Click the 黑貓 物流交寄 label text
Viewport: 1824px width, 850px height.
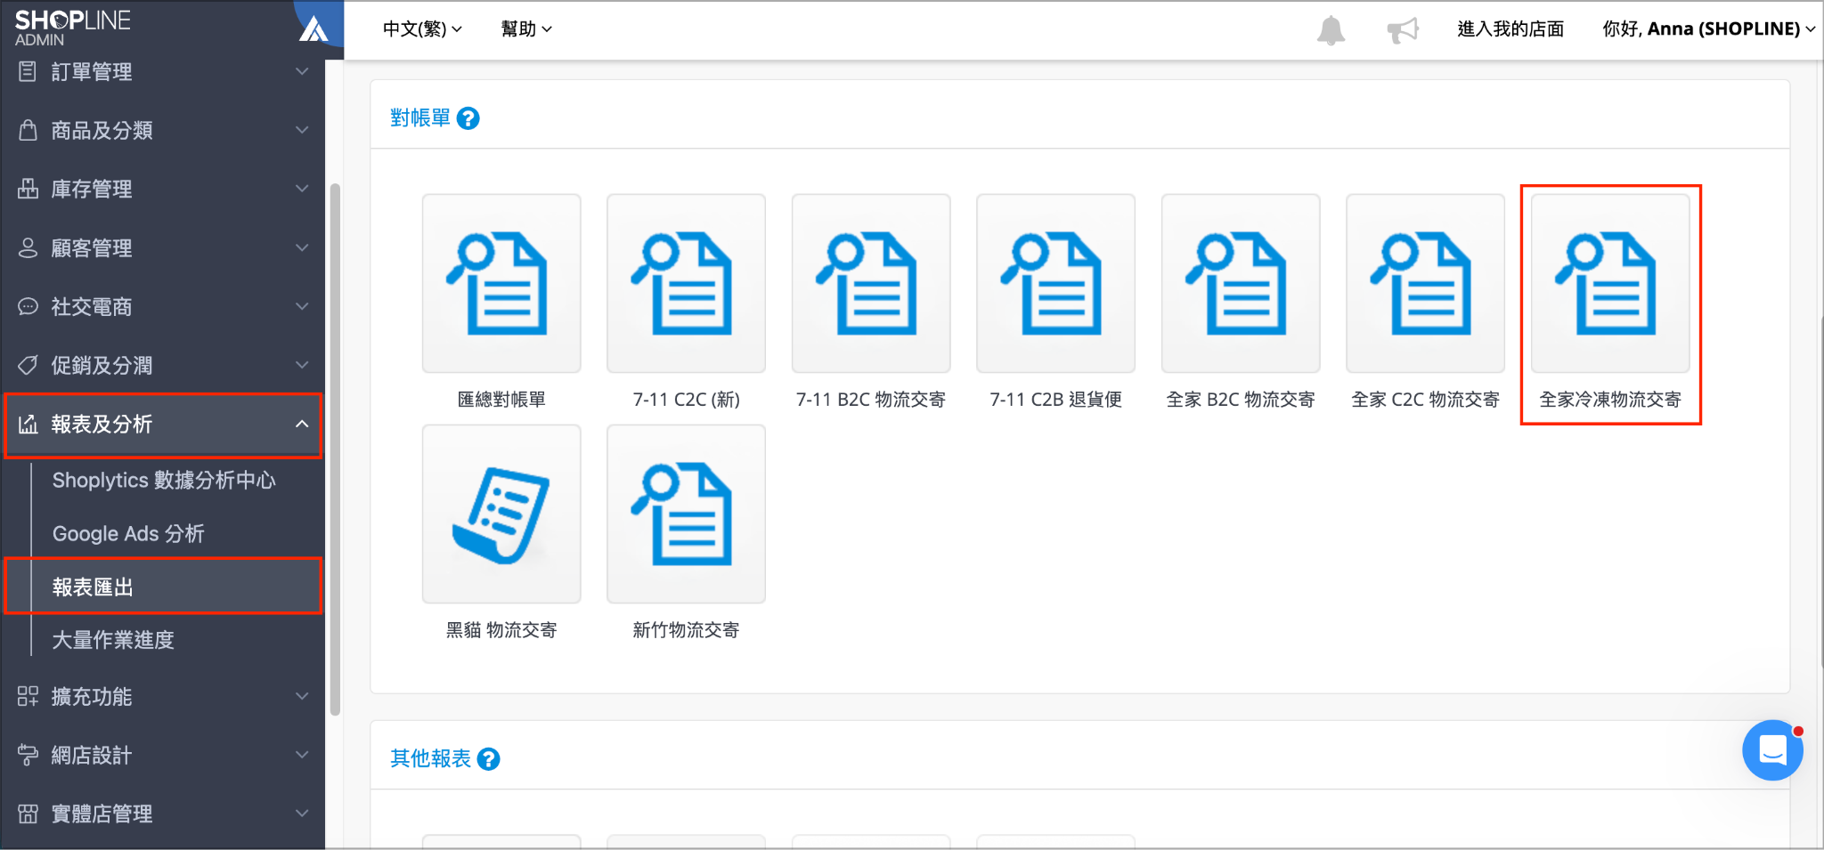click(x=501, y=630)
